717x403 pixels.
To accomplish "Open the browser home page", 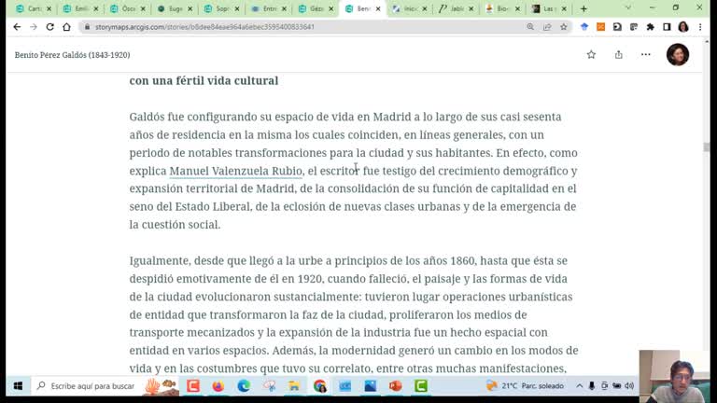I will point(67,27).
